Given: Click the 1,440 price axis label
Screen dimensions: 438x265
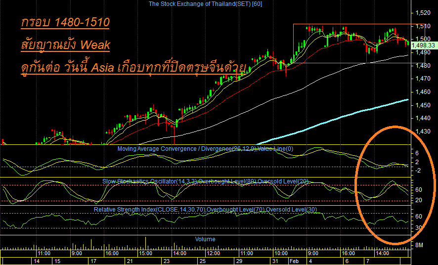Looking at the screenshot, I should click(x=423, y=118).
